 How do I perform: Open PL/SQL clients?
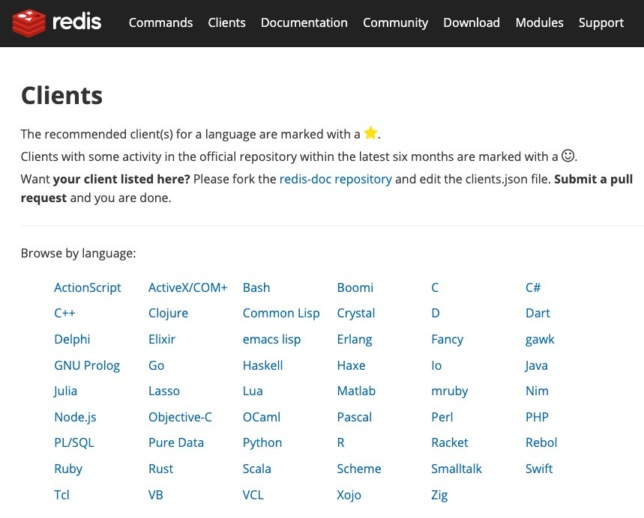74,442
